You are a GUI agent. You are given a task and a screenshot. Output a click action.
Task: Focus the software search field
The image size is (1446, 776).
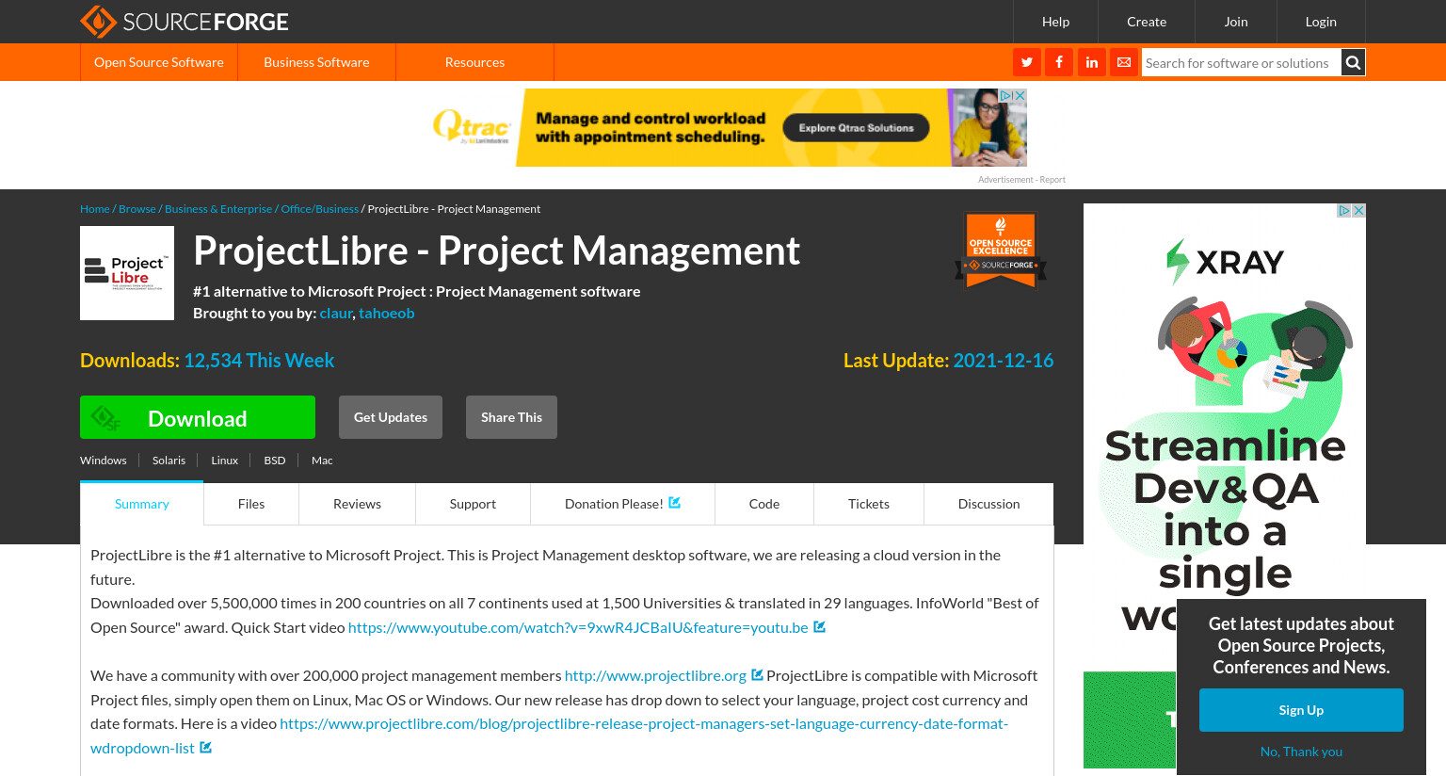[x=1241, y=63]
